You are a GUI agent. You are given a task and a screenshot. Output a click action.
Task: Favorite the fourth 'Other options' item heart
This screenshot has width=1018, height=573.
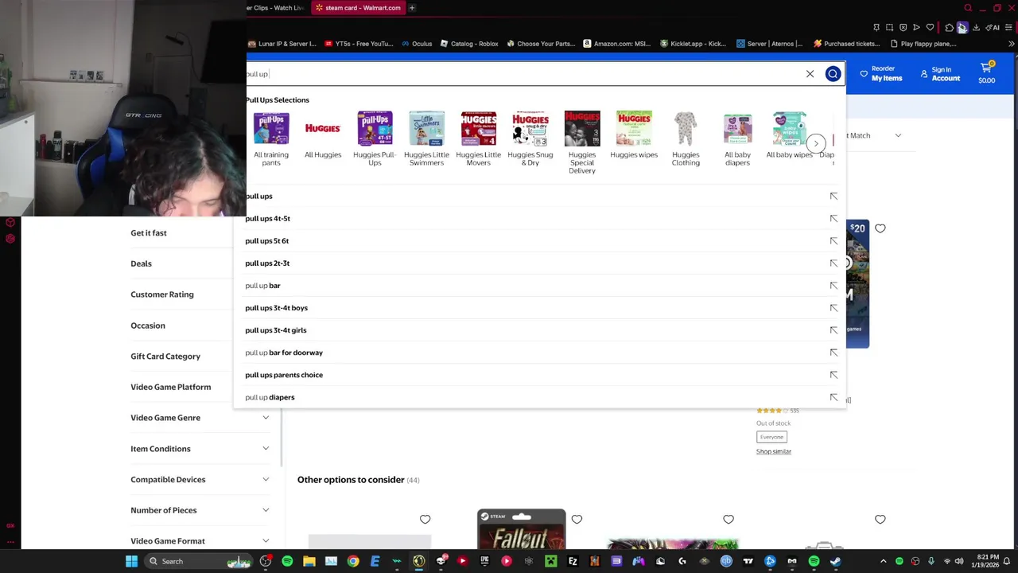[x=880, y=519]
